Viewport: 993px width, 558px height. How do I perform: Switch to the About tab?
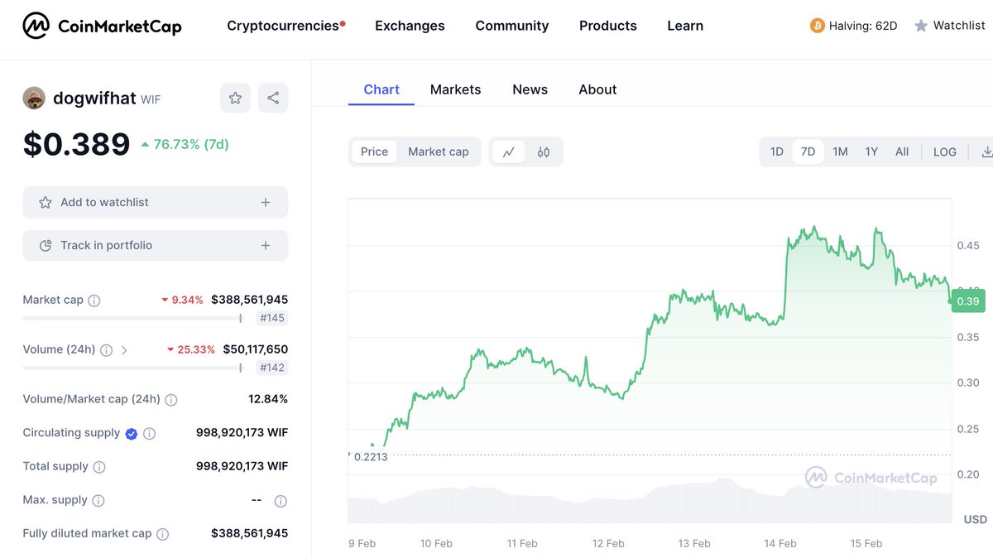click(x=597, y=89)
